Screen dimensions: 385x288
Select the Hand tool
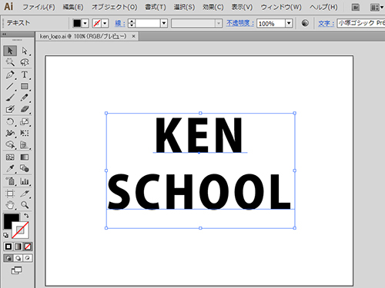(x=10, y=205)
